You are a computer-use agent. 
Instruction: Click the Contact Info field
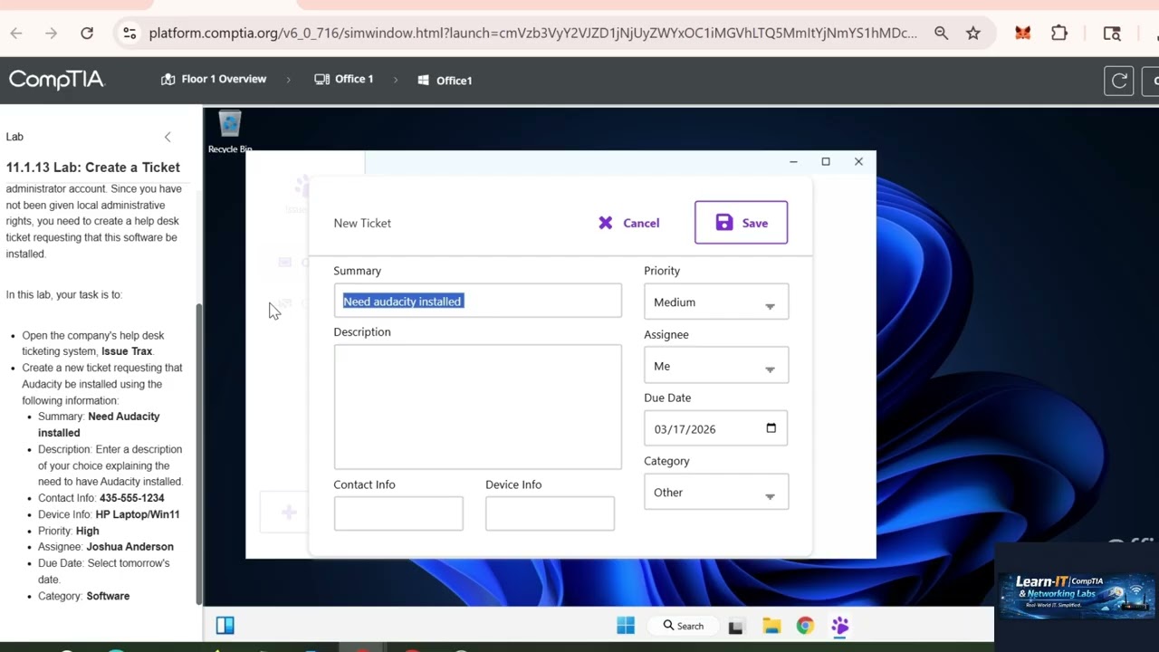[398, 513]
